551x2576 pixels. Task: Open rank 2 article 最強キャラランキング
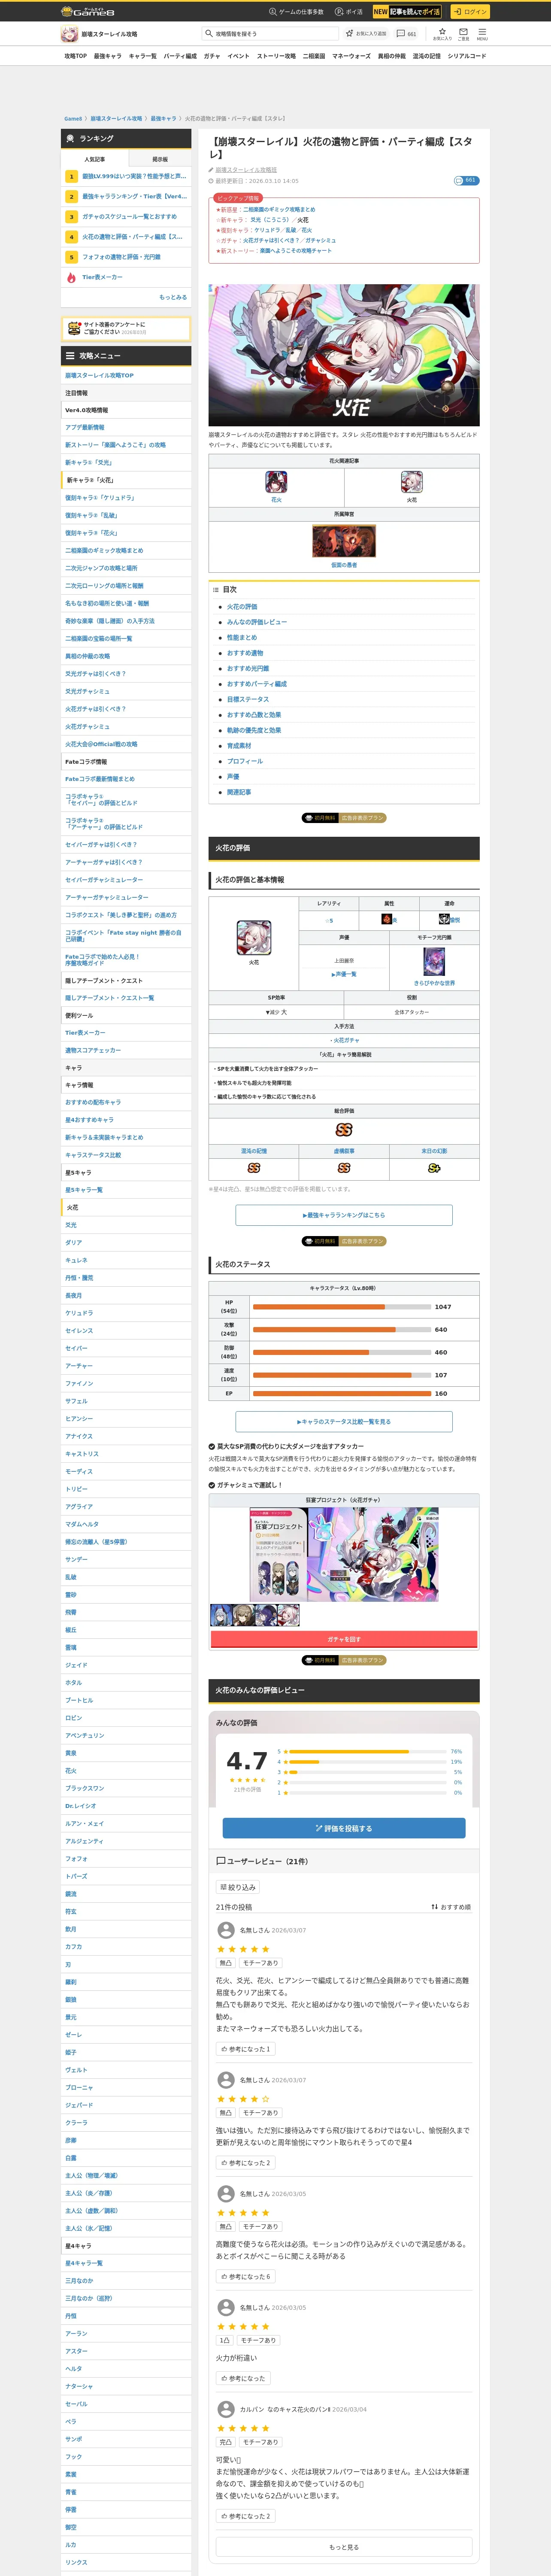click(126, 196)
